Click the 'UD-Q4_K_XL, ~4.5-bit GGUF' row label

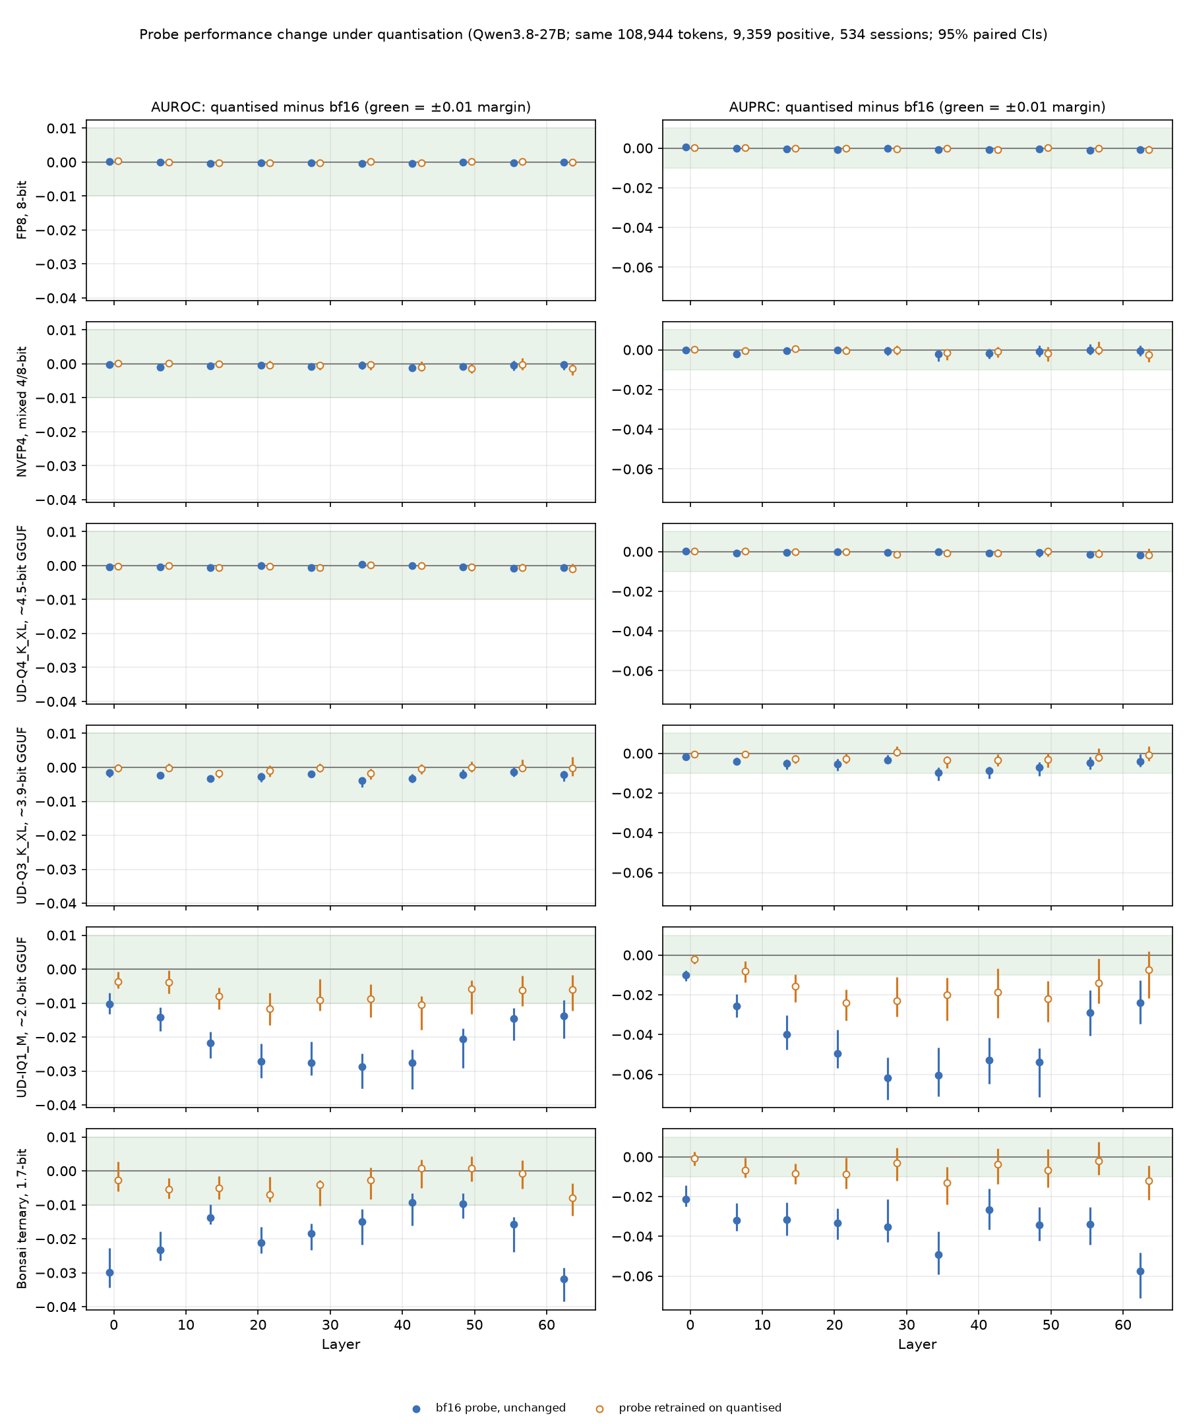pyautogui.click(x=22, y=614)
